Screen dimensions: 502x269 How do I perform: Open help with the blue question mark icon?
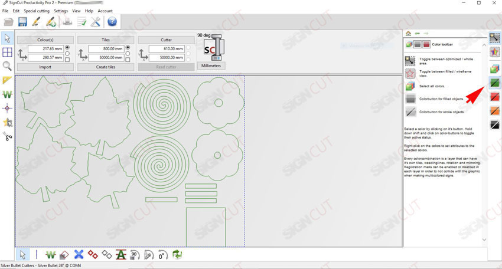(x=112, y=22)
